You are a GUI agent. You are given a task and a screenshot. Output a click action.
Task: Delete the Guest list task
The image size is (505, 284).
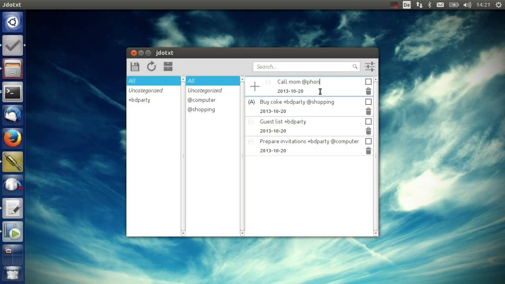[368, 131]
